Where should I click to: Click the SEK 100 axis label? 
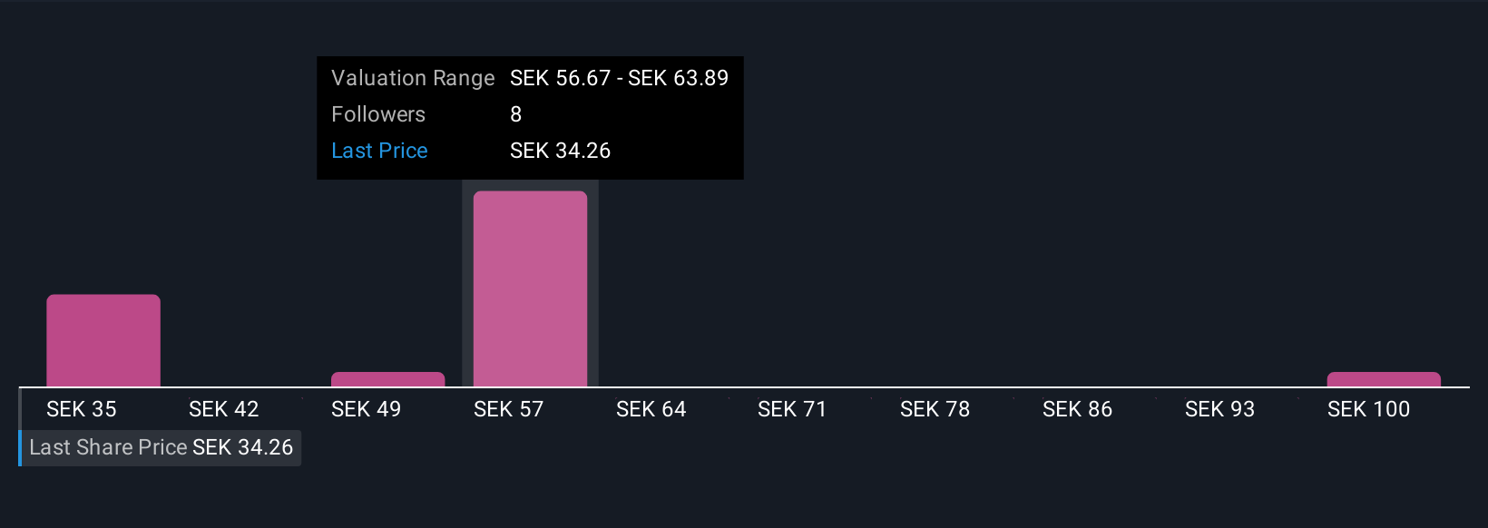click(x=1368, y=409)
